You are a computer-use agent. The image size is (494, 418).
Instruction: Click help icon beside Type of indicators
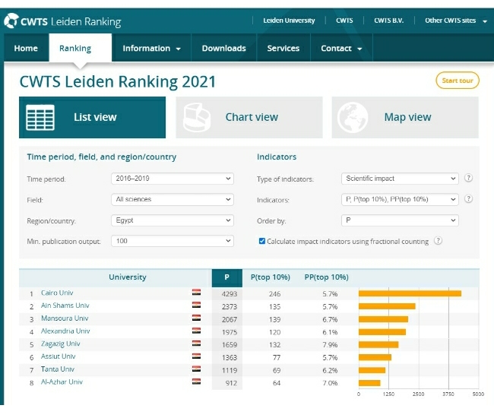click(468, 178)
